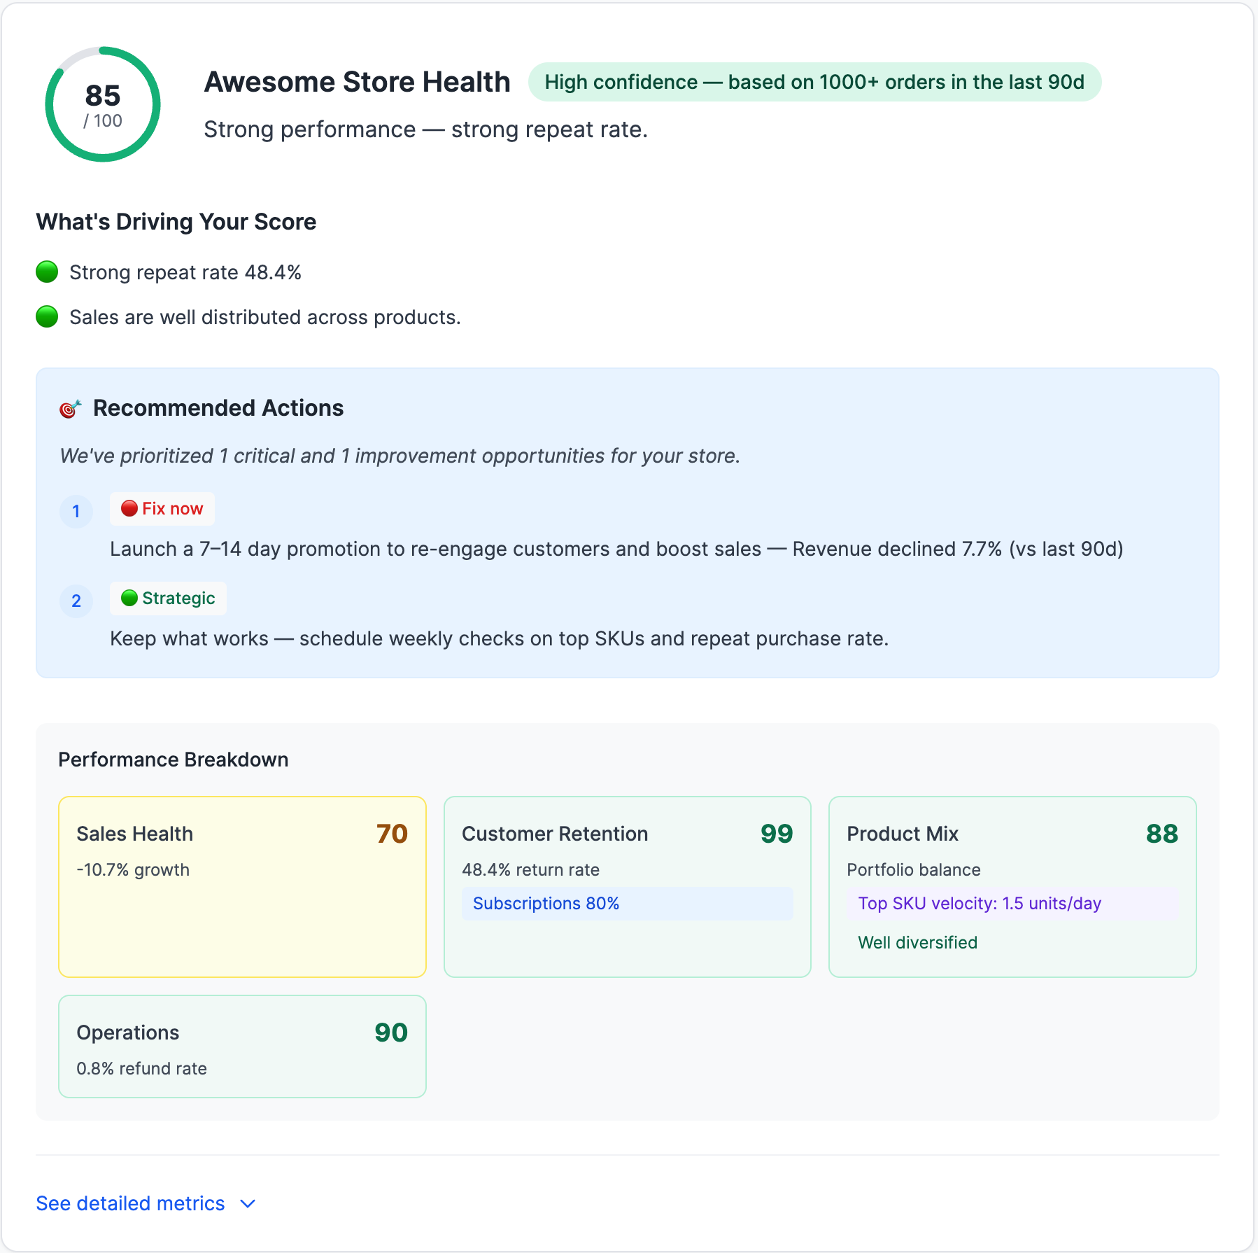1258x1253 pixels.
Task: Click the 85 / 100 score ring
Action: coord(103,104)
